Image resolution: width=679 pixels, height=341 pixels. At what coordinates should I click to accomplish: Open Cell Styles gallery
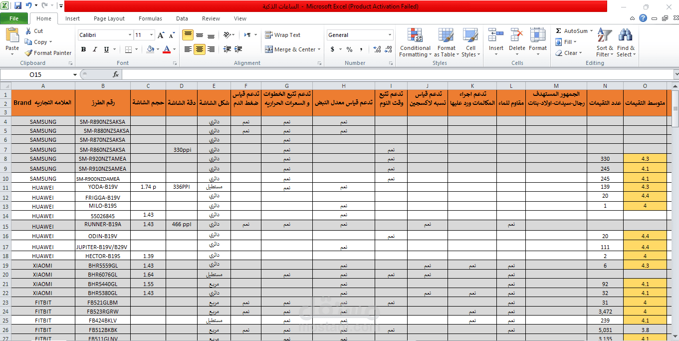470,43
